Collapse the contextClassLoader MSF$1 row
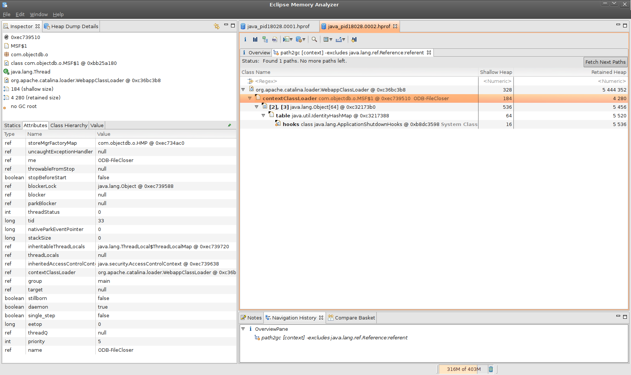This screenshot has height=375, width=631. (x=250, y=98)
